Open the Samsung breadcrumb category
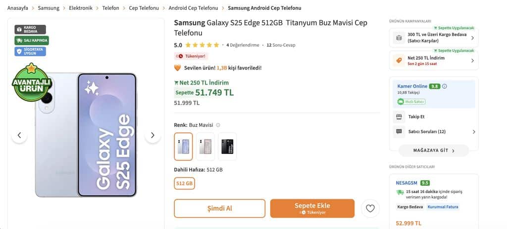507x229 pixels. (x=49, y=8)
